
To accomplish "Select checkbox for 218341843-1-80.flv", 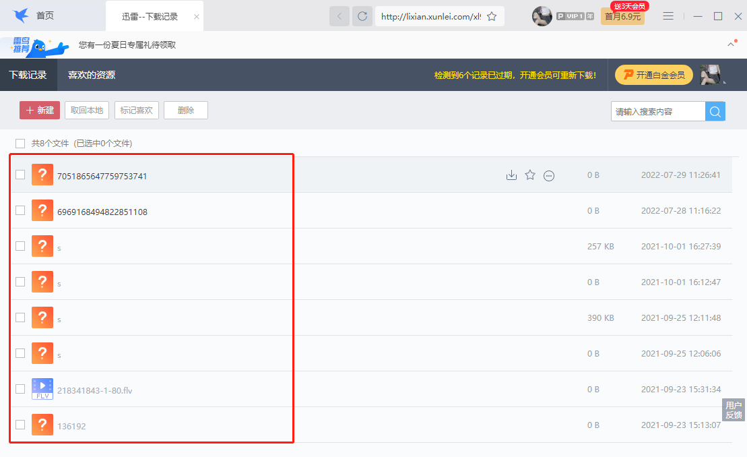I will (x=20, y=389).
